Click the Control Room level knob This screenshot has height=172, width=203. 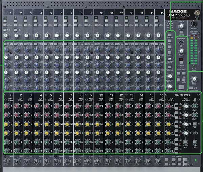(x=170, y=76)
